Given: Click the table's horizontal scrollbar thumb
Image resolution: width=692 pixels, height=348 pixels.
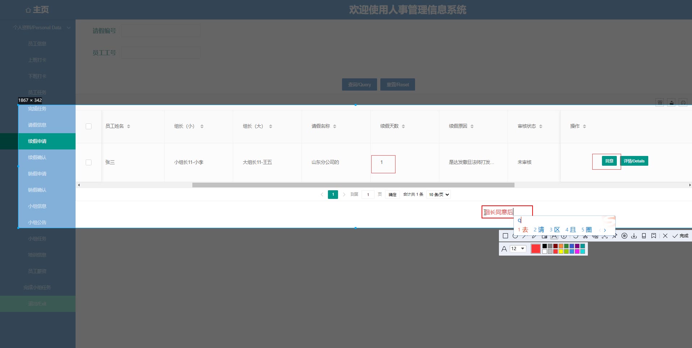Looking at the screenshot, I should pos(353,185).
